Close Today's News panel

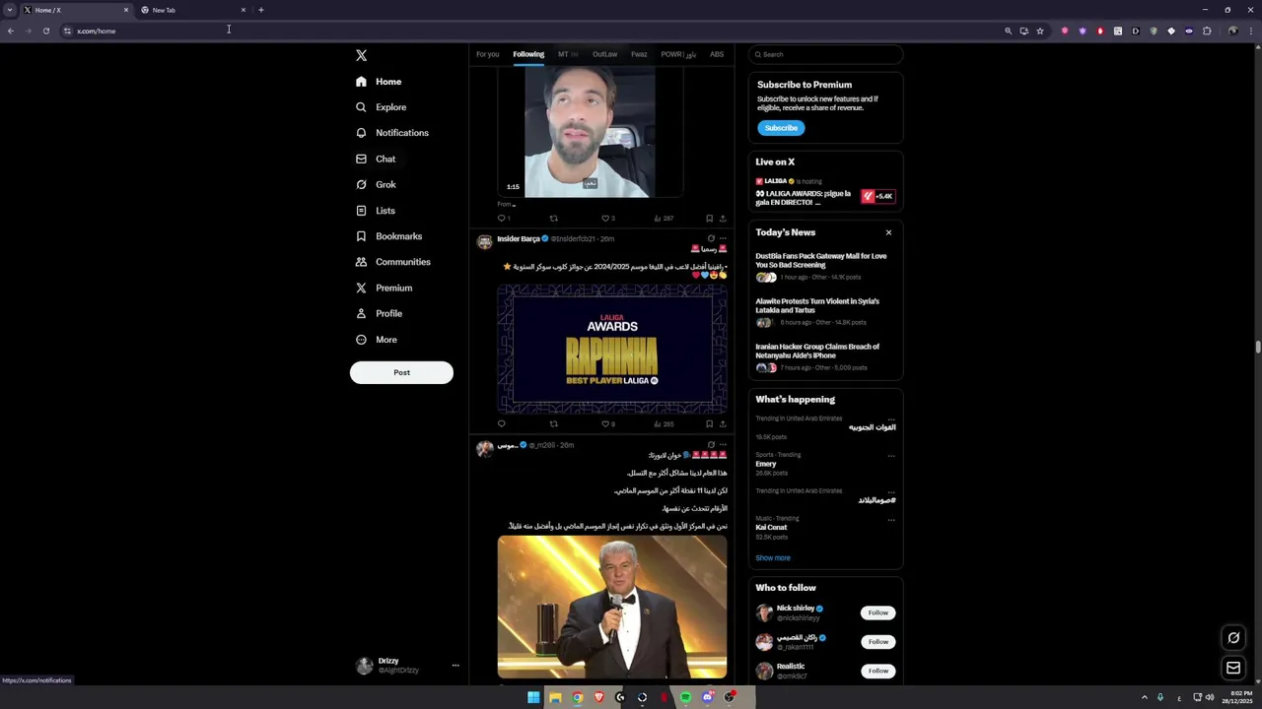888,232
